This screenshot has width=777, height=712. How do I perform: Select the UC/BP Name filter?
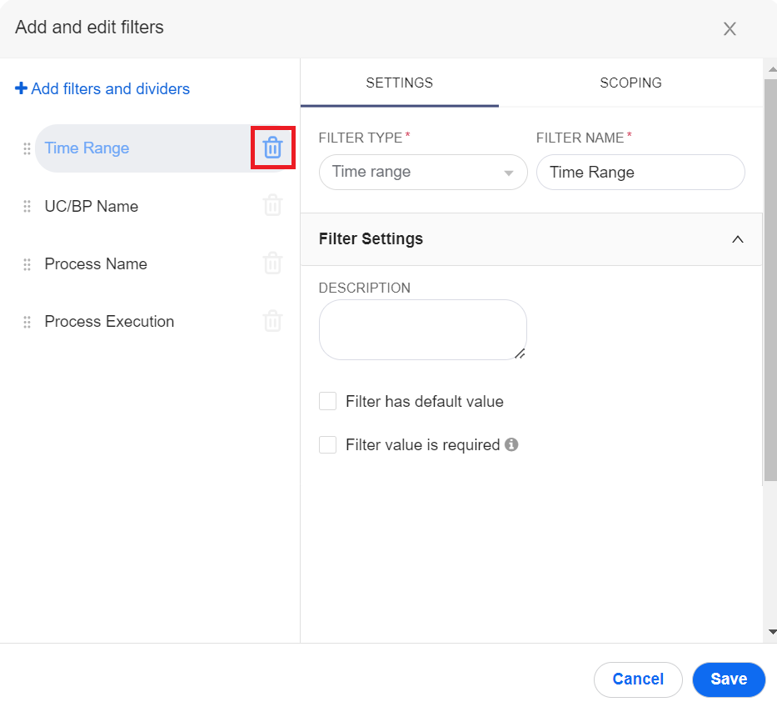click(x=92, y=206)
